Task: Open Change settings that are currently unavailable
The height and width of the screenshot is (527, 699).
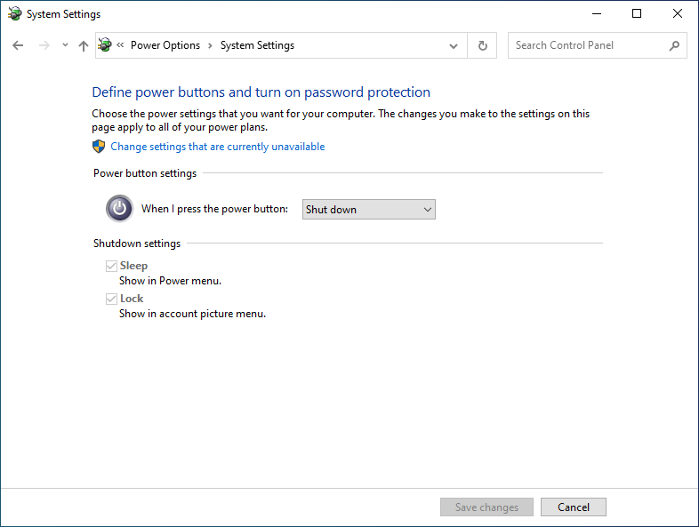Action: coord(218,147)
